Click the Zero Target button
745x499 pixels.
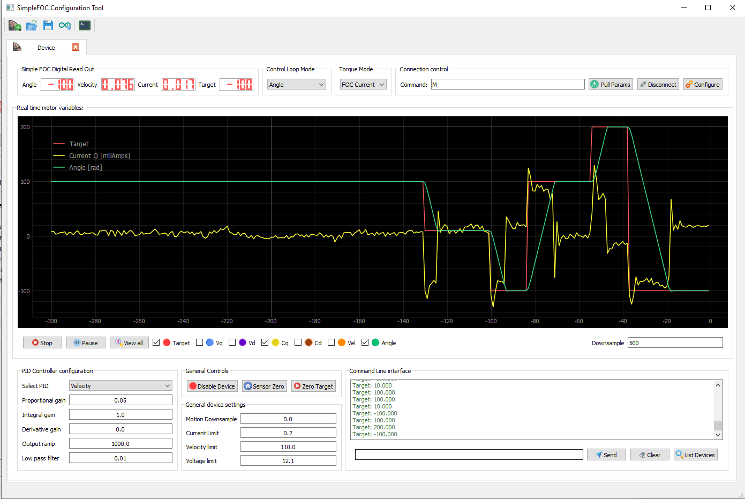313,386
